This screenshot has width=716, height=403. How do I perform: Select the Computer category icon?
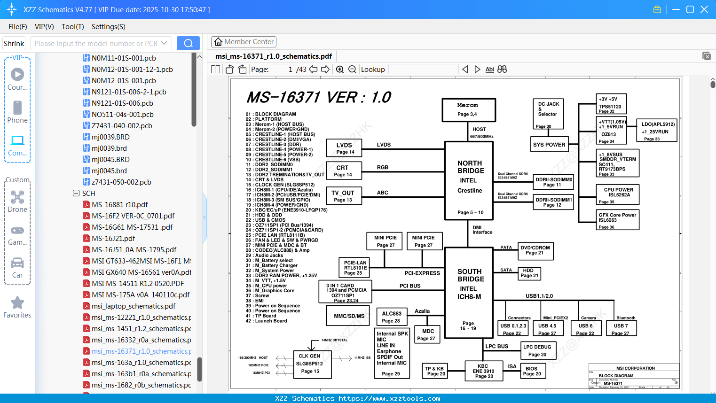(x=17, y=145)
